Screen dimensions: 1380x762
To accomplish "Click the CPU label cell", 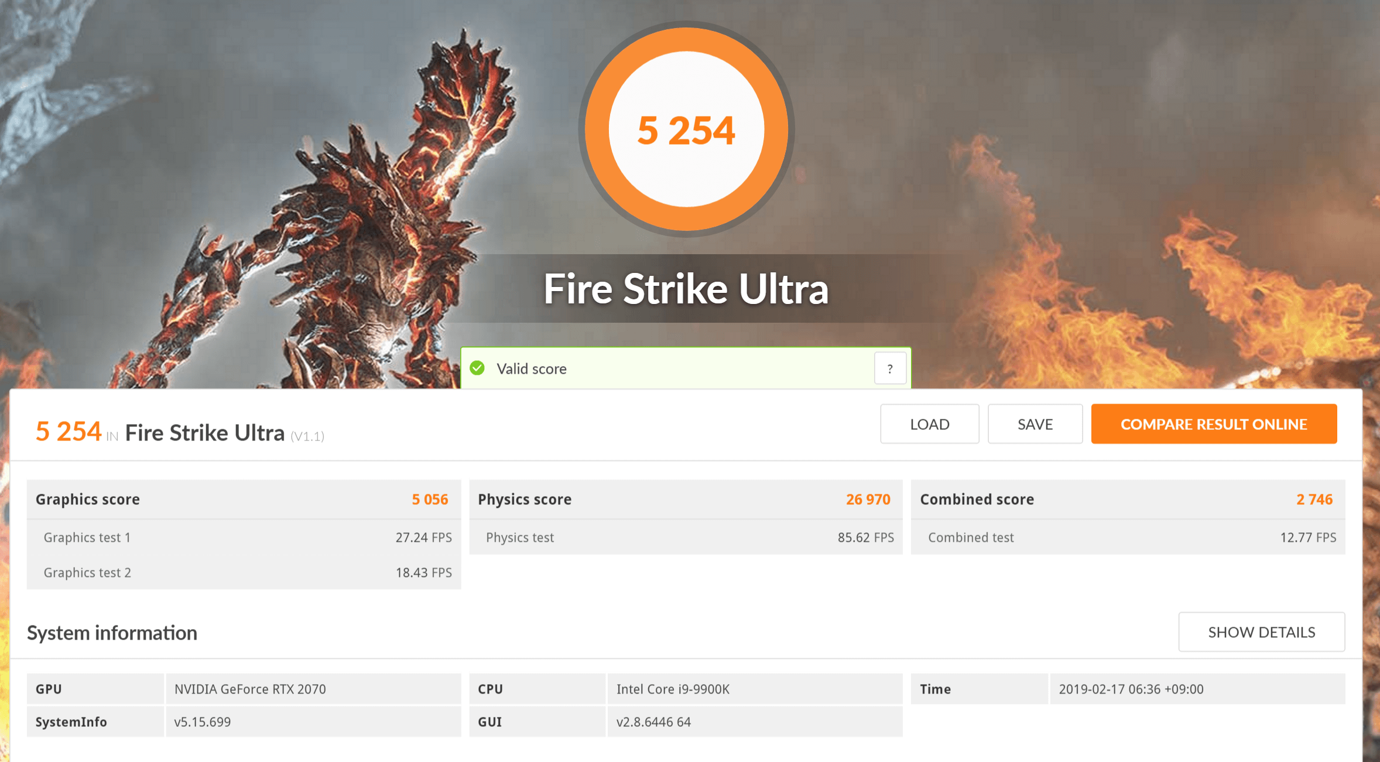I will (x=537, y=689).
